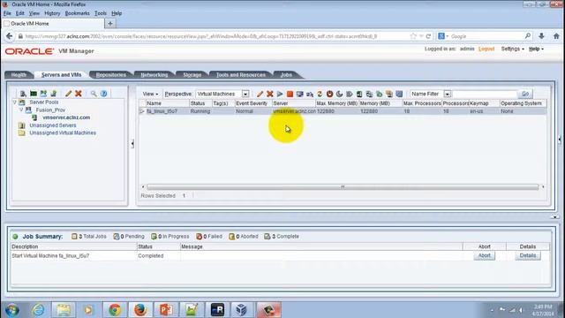Screen dimensions: 565x318
Task: Click the Create Virtual Machine icon
Action: pos(54,94)
